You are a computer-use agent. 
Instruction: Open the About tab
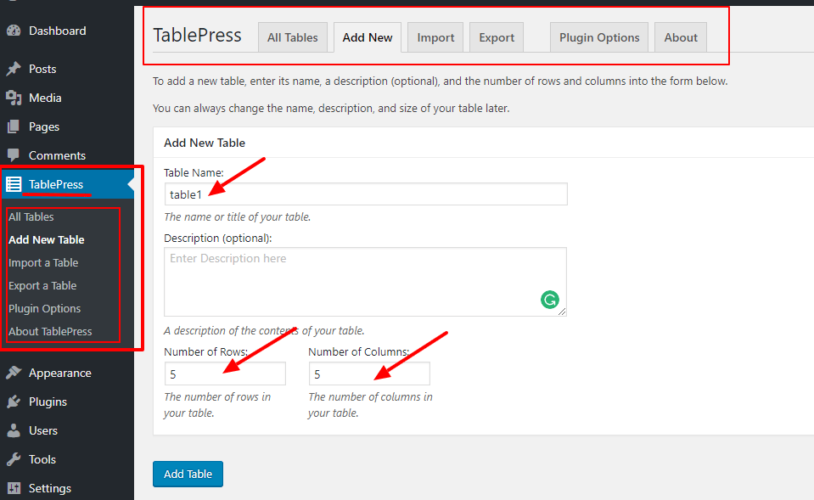pyautogui.click(x=680, y=37)
